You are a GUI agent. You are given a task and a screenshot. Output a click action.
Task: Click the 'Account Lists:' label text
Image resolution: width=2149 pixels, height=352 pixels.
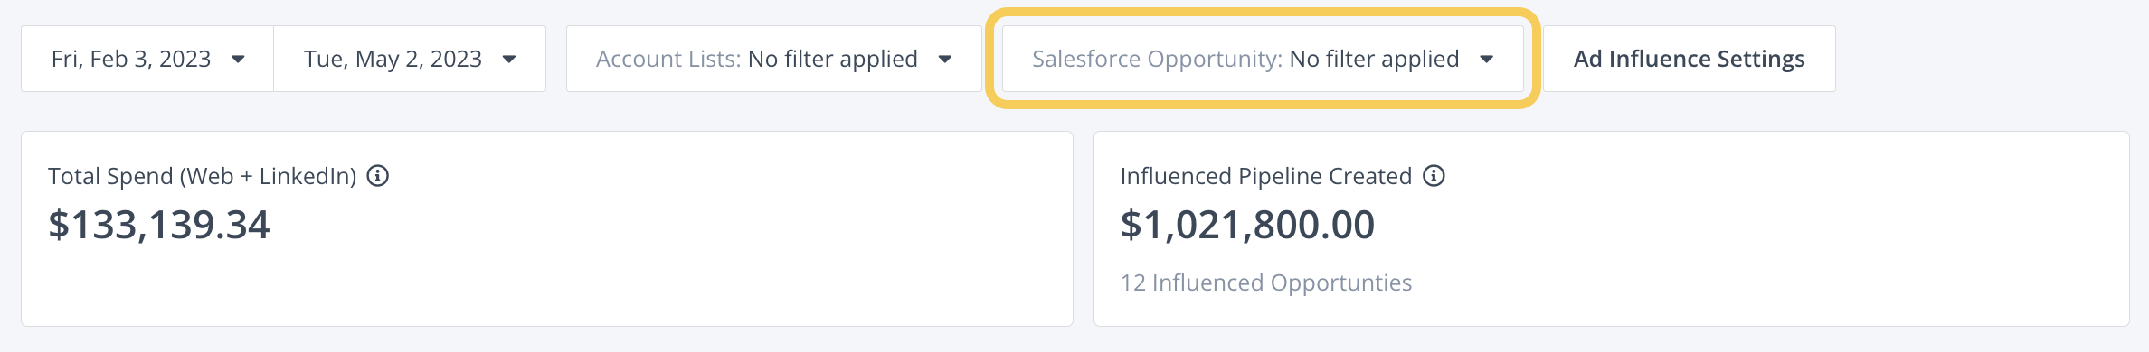pos(668,59)
